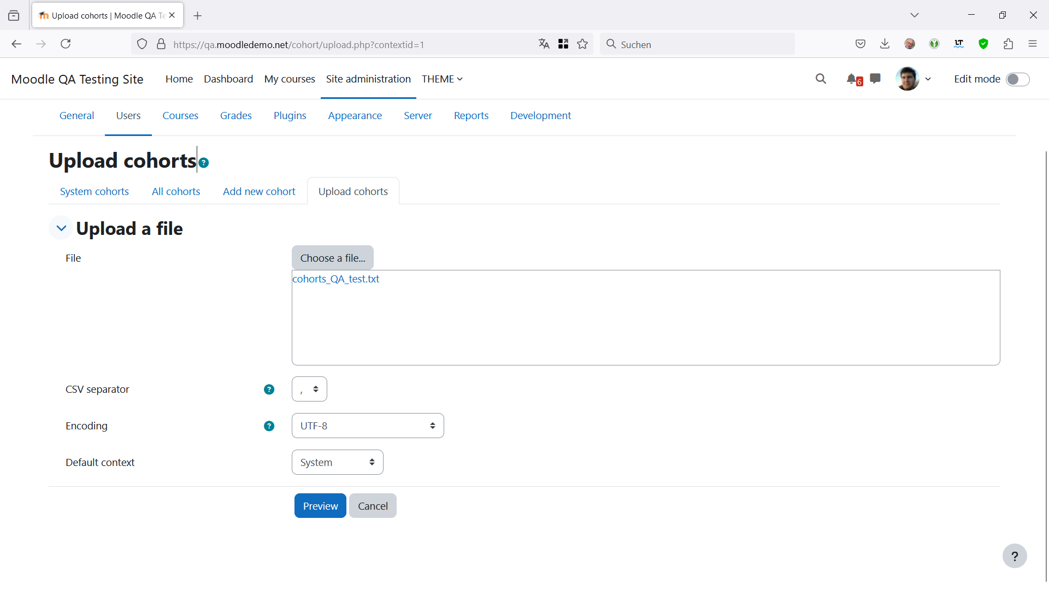
Task: Open the notifications bell with badge
Action: 854,80
